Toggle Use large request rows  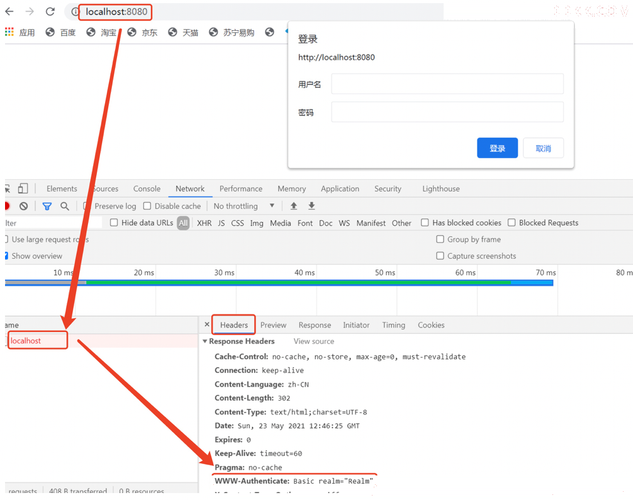click(6, 239)
